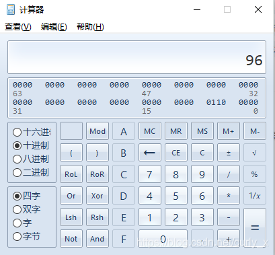
Task: Click the Lsh left shift button
Action: (71, 217)
